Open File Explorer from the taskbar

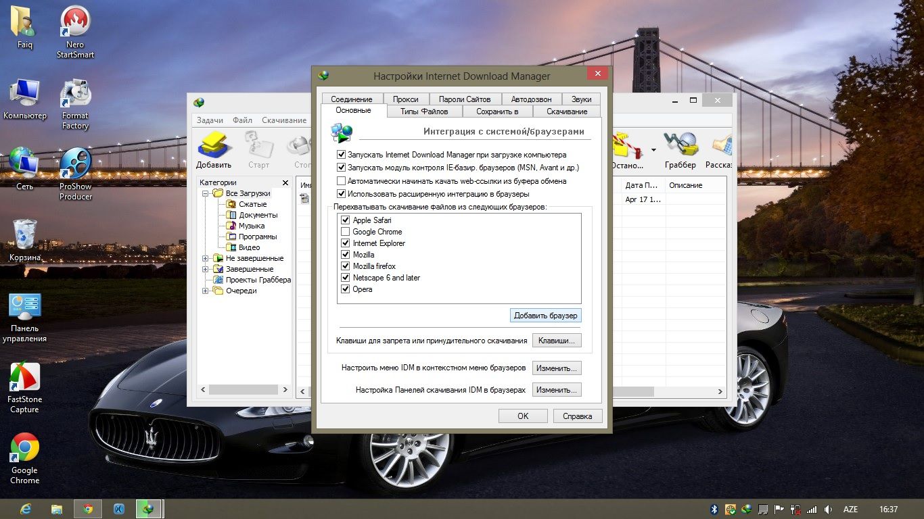[57, 509]
